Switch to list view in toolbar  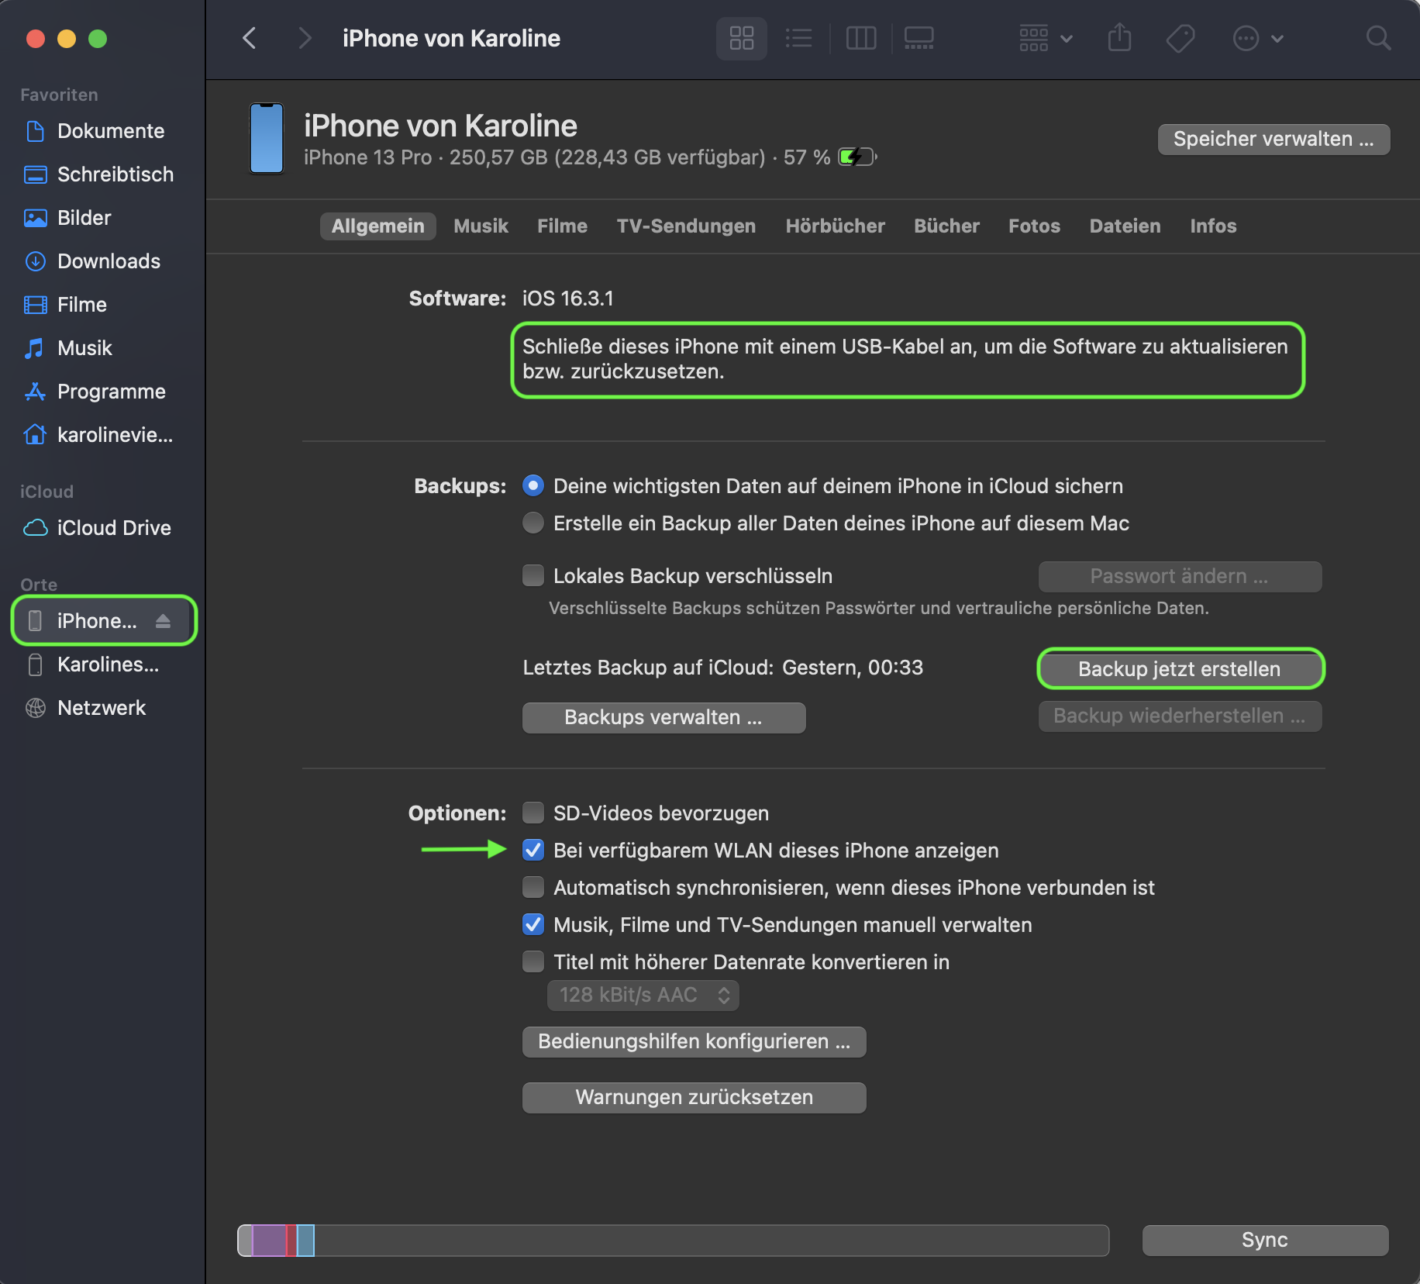pyautogui.click(x=798, y=38)
